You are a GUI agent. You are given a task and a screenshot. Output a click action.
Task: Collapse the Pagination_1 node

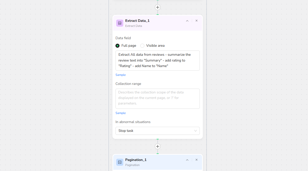[187, 160]
